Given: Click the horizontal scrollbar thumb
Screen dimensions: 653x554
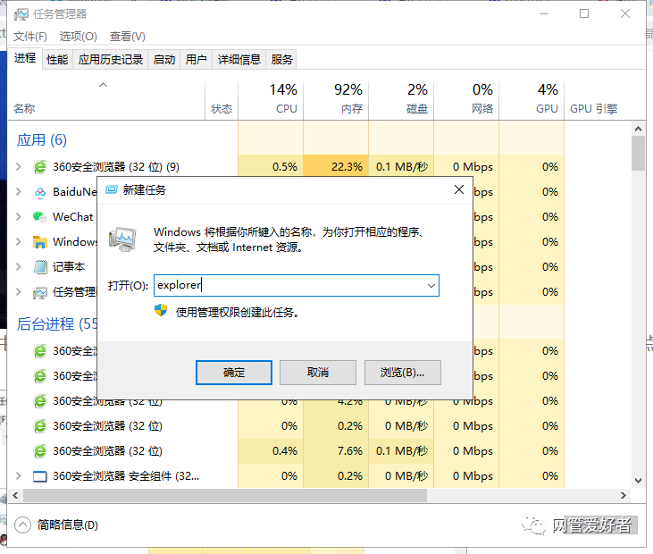Looking at the screenshot, I should [x=225, y=495].
